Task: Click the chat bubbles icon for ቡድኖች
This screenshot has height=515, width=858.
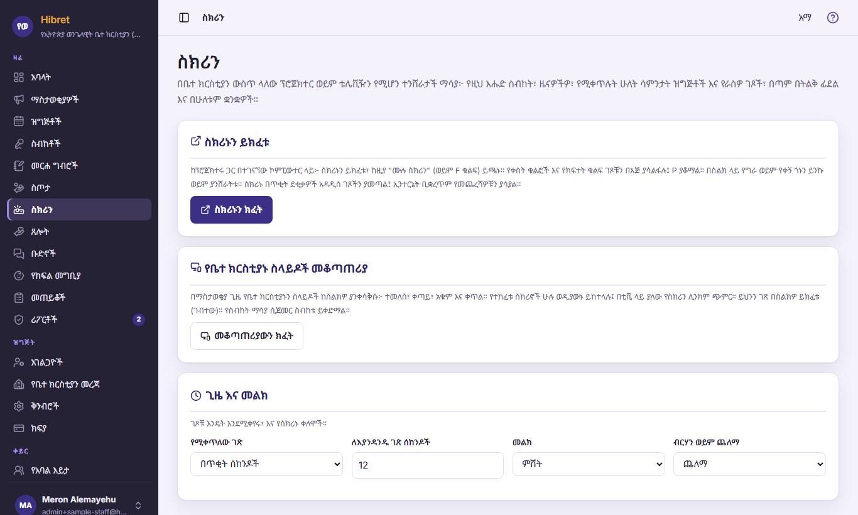Action: pyautogui.click(x=19, y=253)
